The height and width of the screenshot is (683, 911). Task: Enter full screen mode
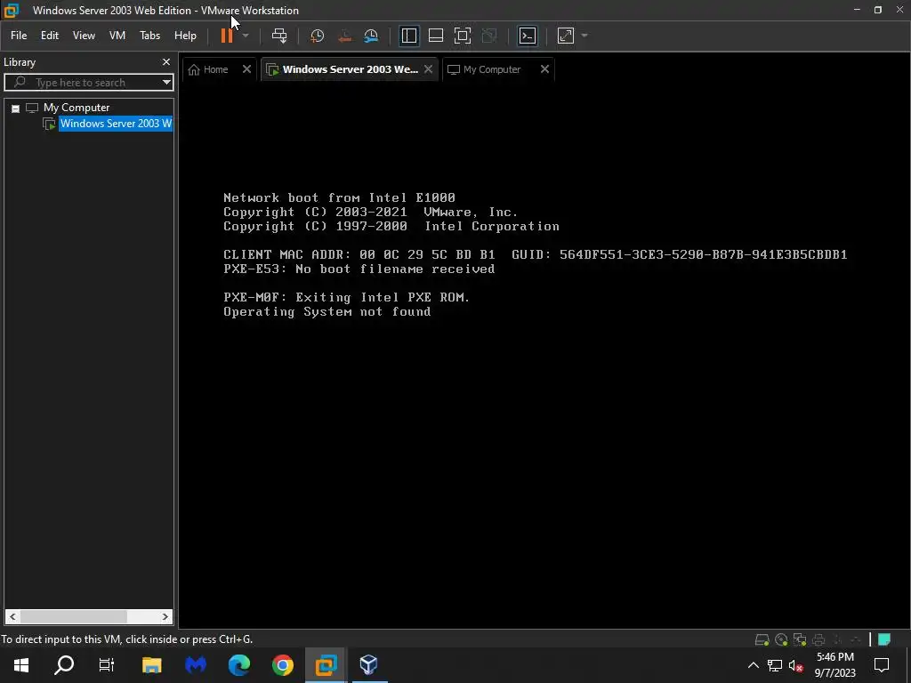(463, 36)
